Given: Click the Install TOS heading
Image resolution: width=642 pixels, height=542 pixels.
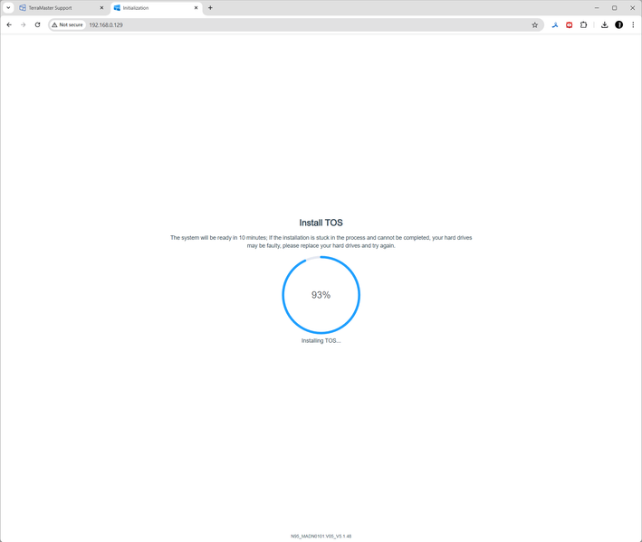Looking at the screenshot, I should pyautogui.click(x=321, y=223).
